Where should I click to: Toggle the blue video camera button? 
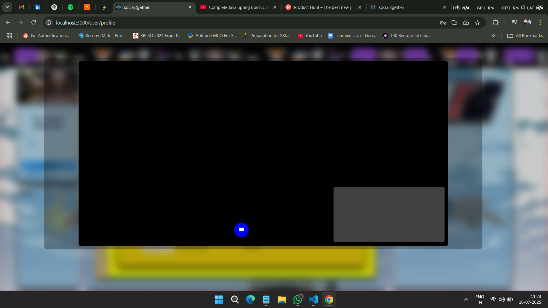(x=241, y=230)
